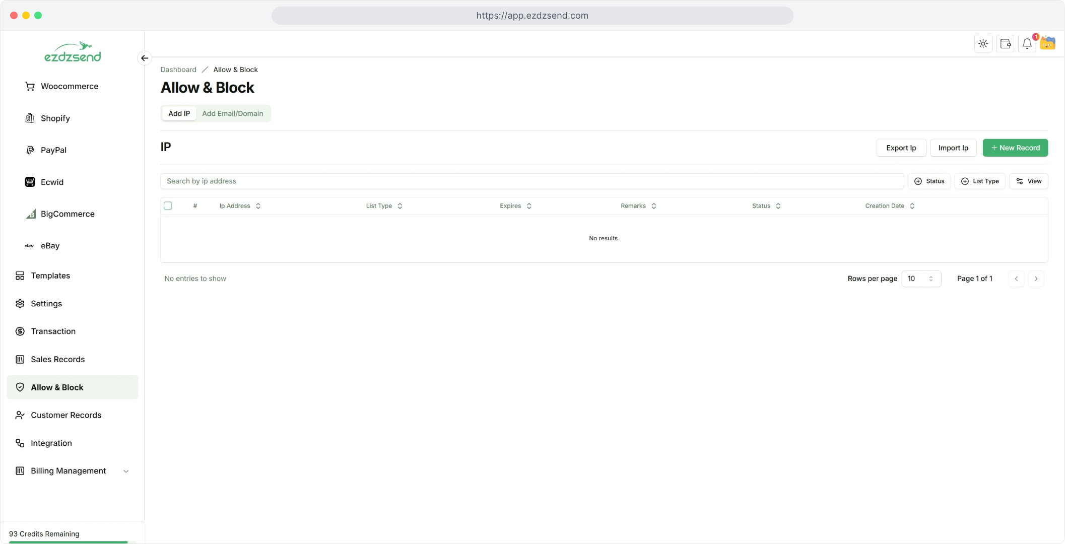Open Settings gear in sidebar

(20, 304)
